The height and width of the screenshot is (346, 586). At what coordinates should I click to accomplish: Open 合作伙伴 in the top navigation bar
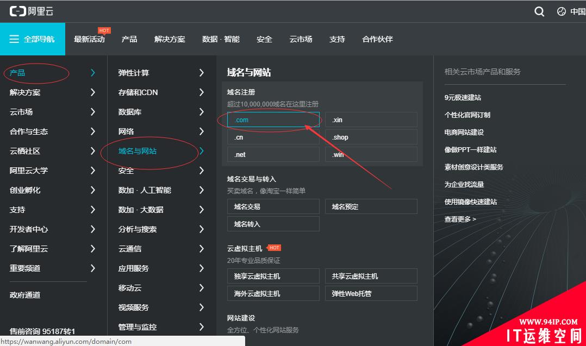pos(377,39)
